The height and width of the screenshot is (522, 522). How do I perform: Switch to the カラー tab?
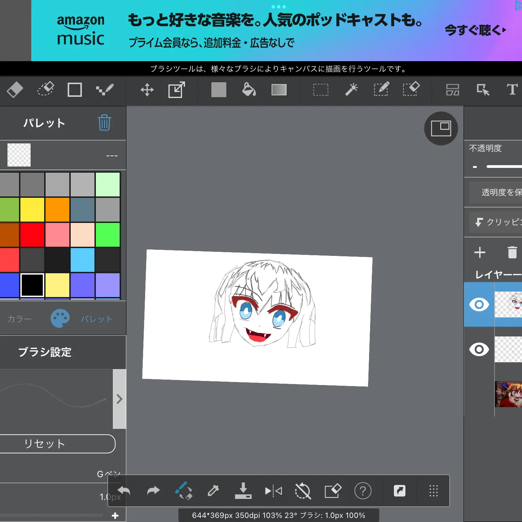[19, 319]
